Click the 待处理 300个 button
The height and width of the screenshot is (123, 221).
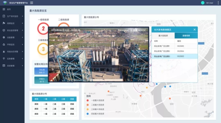(x=42, y=71)
